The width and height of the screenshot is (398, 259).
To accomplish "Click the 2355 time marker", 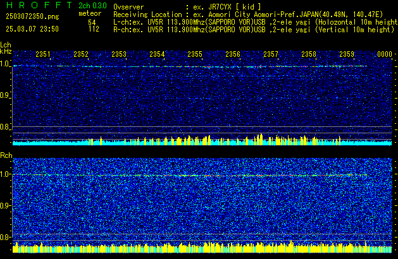I will [195, 54].
